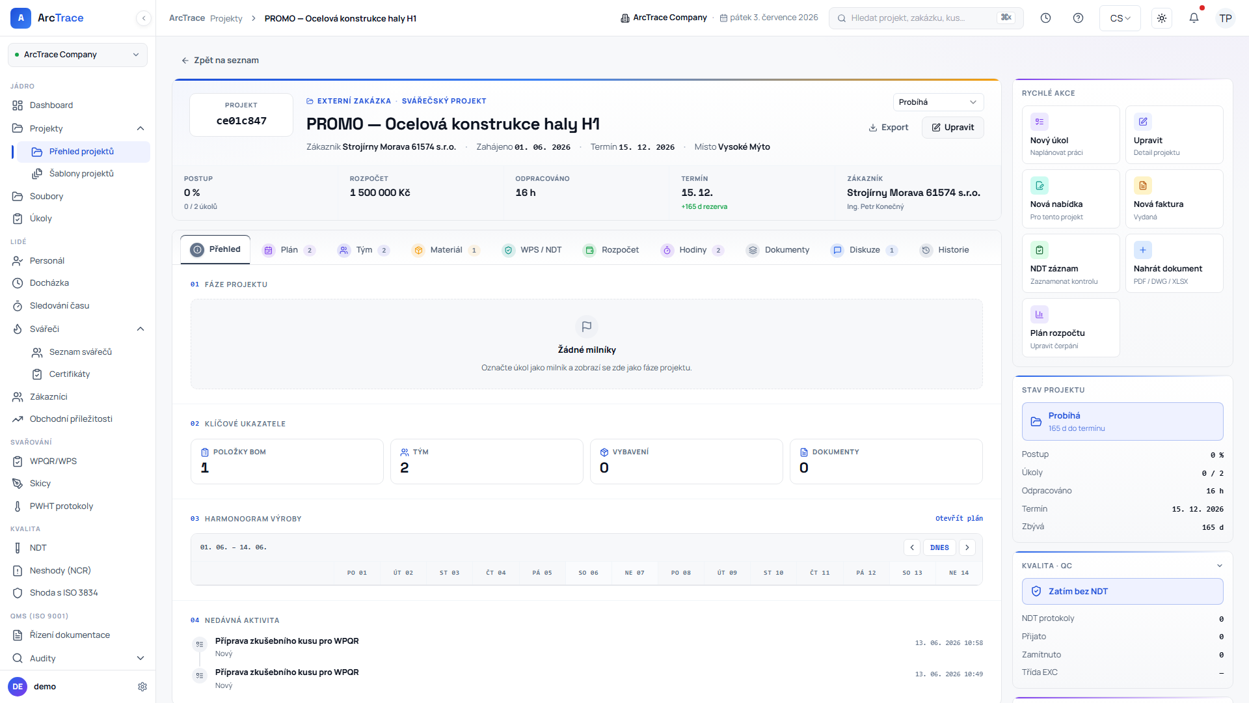Click Plán rozpočtu quick action
Screen dimensions: 1249x703
click(1071, 328)
